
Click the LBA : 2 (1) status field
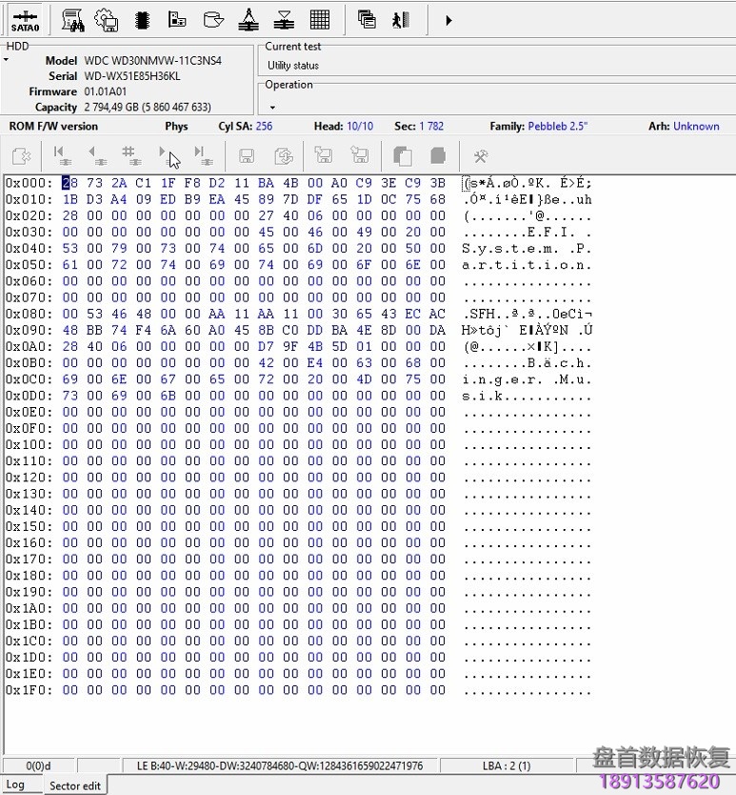tap(507, 765)
